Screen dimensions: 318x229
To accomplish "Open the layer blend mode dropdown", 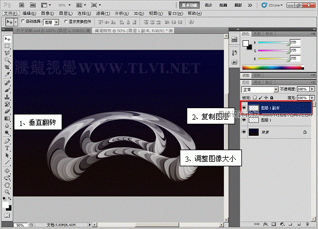I will pos(260,90).
